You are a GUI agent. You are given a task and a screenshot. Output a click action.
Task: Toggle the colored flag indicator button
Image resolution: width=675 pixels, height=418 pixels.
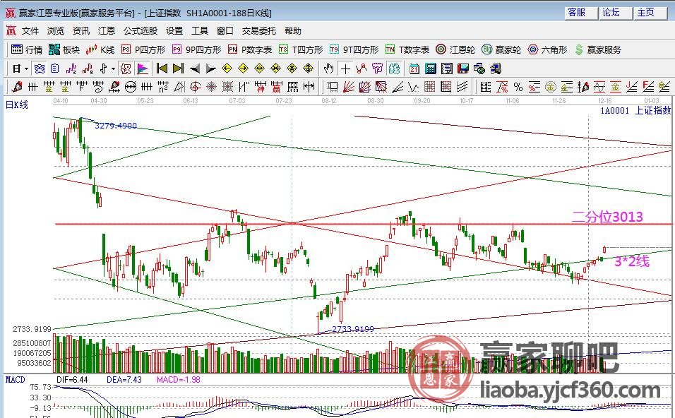pos(143,69)
